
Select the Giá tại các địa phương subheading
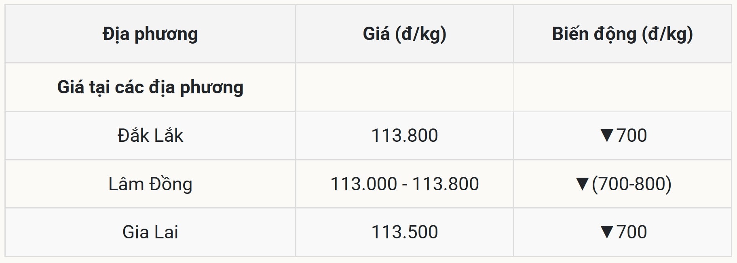point(150,87)
